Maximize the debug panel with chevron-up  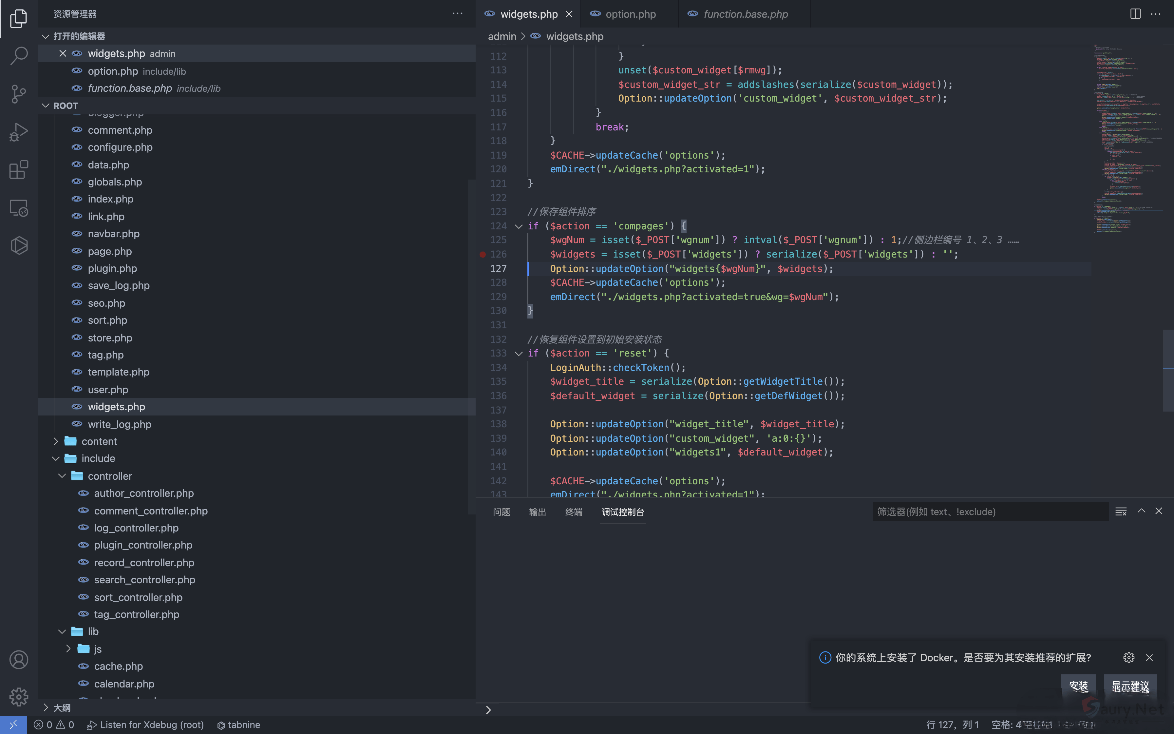(x=1141, y=511)
